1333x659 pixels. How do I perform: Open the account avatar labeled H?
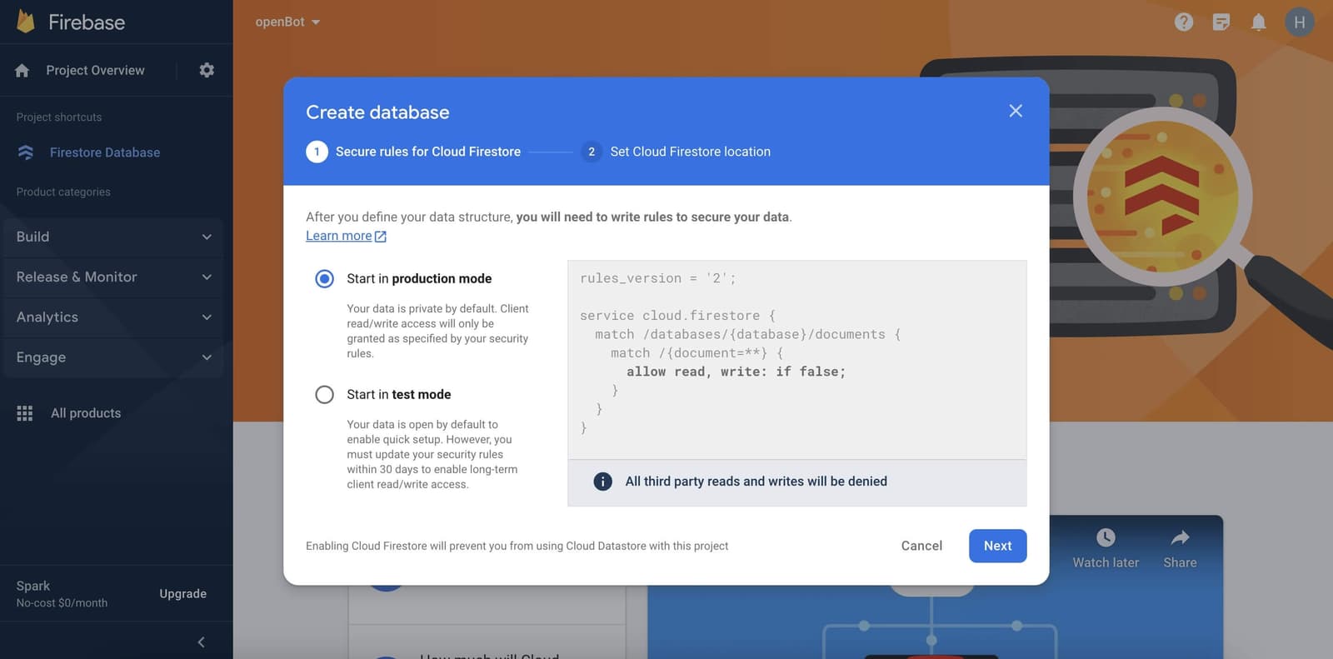point(1300,22)
